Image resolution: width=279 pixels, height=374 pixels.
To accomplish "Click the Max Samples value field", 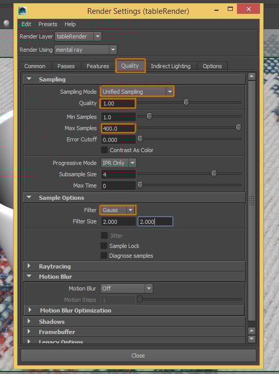I will click(x=118, y=128).
